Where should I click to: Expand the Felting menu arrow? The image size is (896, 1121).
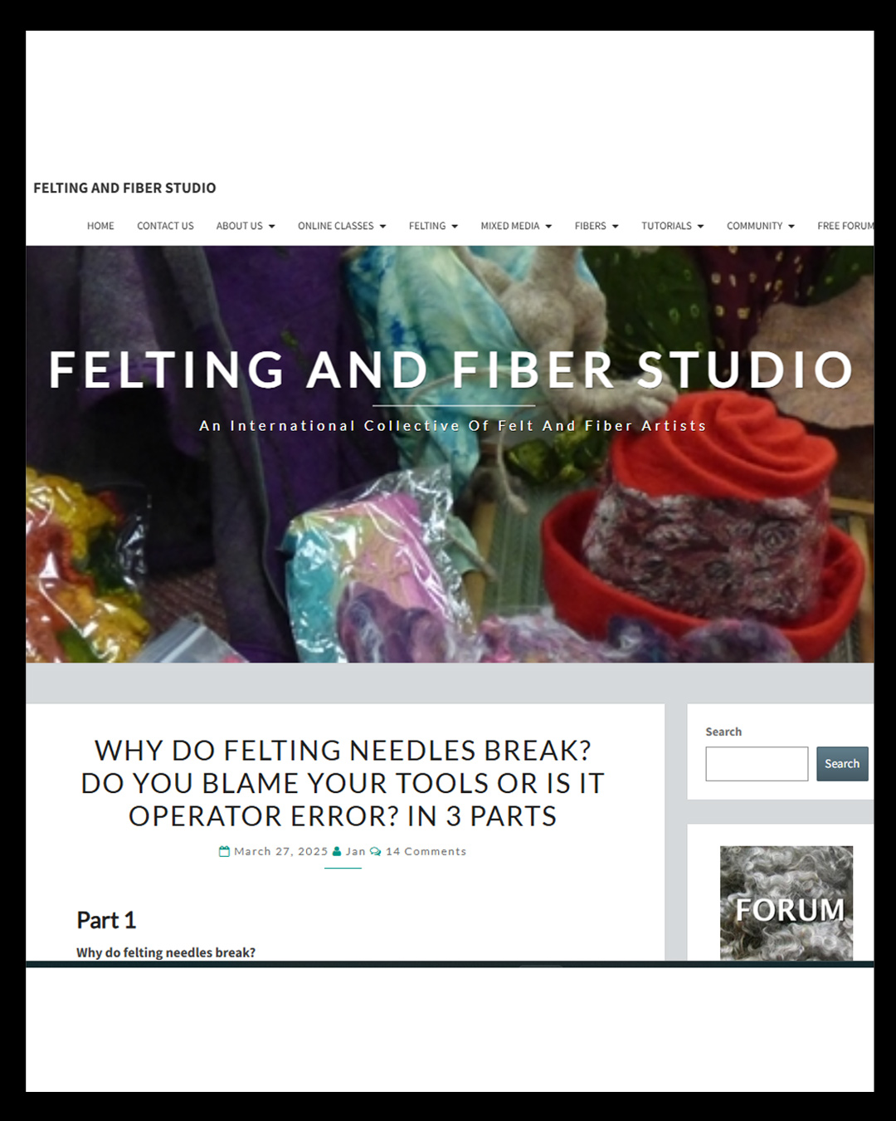pos(455,227)
